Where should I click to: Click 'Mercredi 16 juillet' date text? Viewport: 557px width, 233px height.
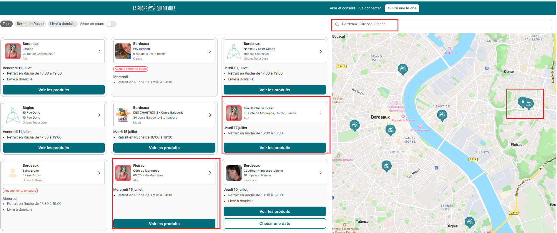[128, 190]
